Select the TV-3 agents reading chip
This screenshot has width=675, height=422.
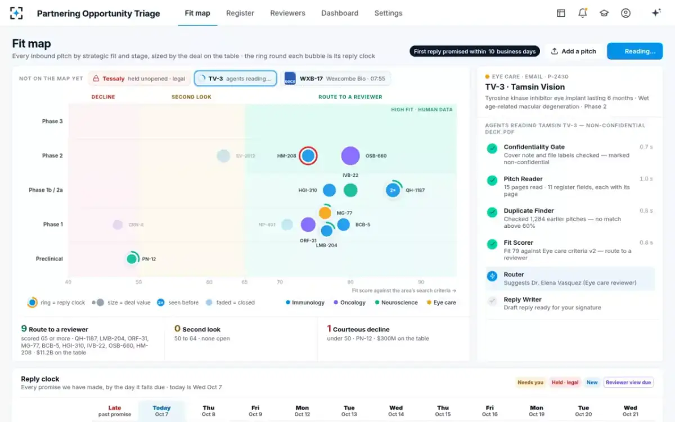(x=236, y=79)
